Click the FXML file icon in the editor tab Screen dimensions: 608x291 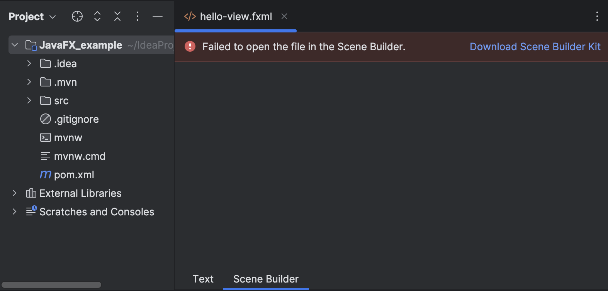[190, 16]
